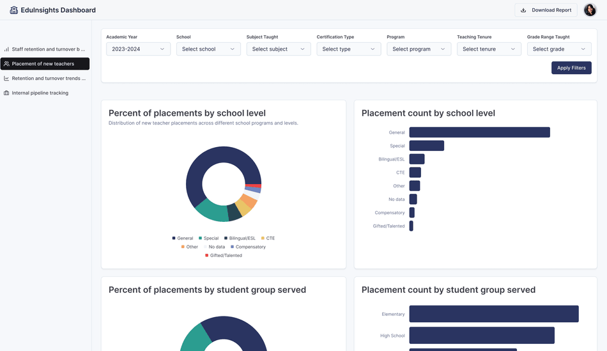Click the retention trends line chart icon

click(6, 79)
